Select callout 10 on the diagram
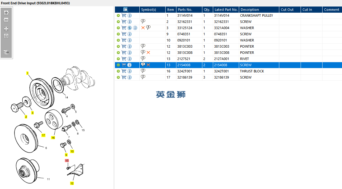 pyautogui.click(x=72, y=152)
